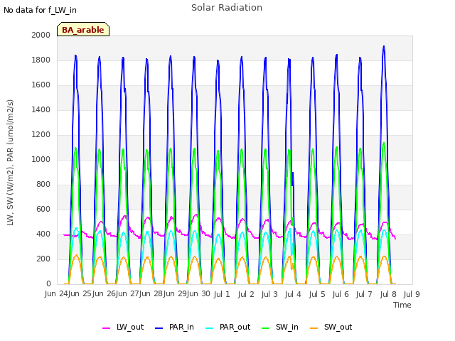The height and width of the screenshot is (341, 455).
Task: Click the Jul 1 x-axis date label
Action: pyautogui.click(x=222, y=294)
